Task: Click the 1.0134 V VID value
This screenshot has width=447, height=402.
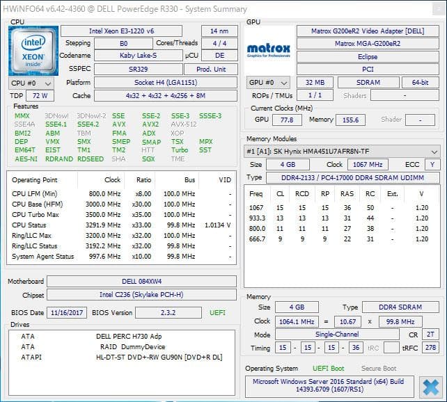Action: click(x=217, y=225)
